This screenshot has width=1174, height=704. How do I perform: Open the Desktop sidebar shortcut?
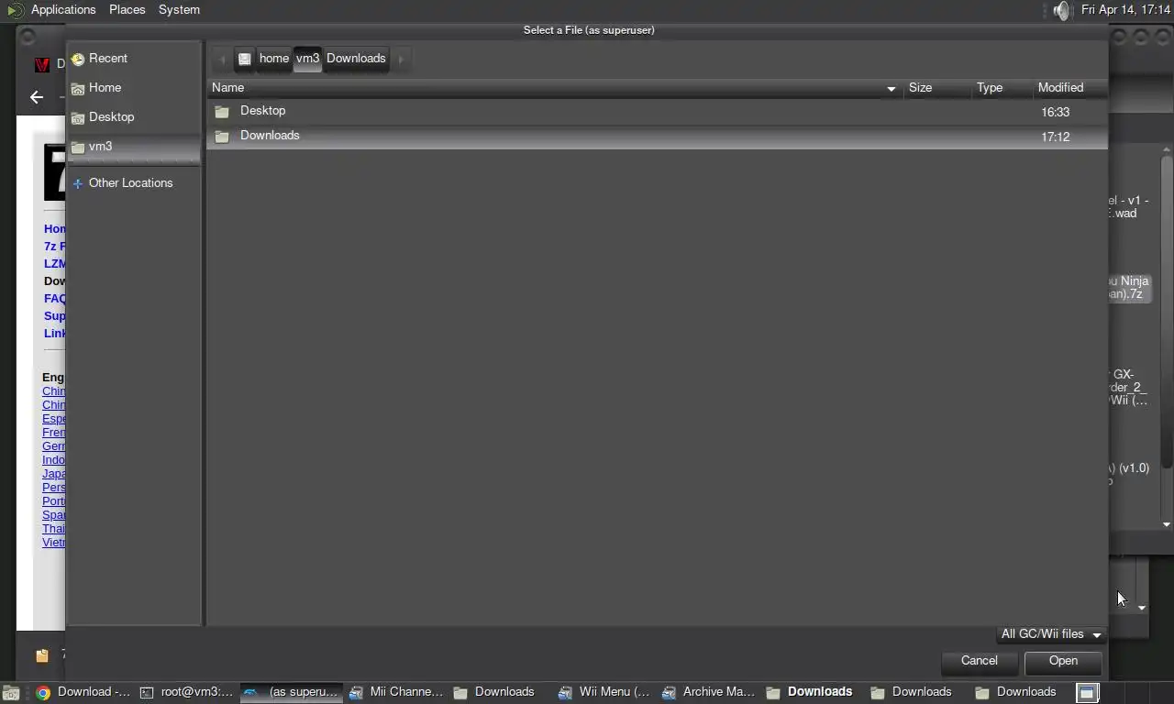(x=134, y=116)
